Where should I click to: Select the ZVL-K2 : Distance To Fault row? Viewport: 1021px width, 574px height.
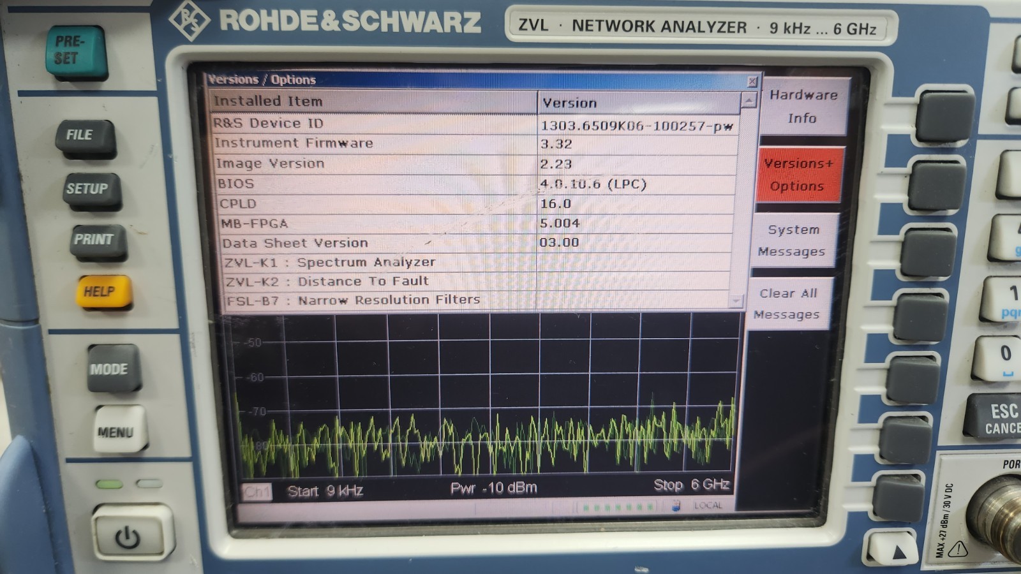pos(477,281)
